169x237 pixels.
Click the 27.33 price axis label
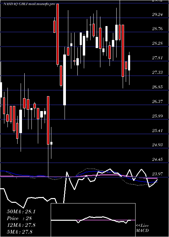(x=158, y=72)
